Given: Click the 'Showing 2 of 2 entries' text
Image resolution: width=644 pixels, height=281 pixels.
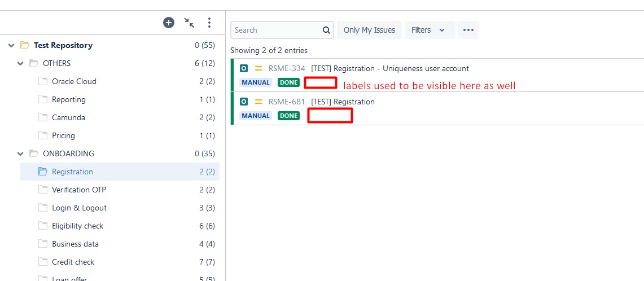Looking at the screenshot, I should (x=269, y=51).
